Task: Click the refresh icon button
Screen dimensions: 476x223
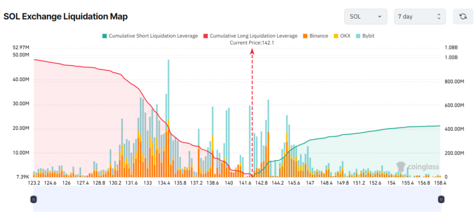Action: (463, 16)
